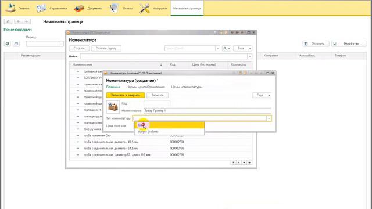
Task: Open Еще menu in creation form
Action: click(x=262, y=95)
